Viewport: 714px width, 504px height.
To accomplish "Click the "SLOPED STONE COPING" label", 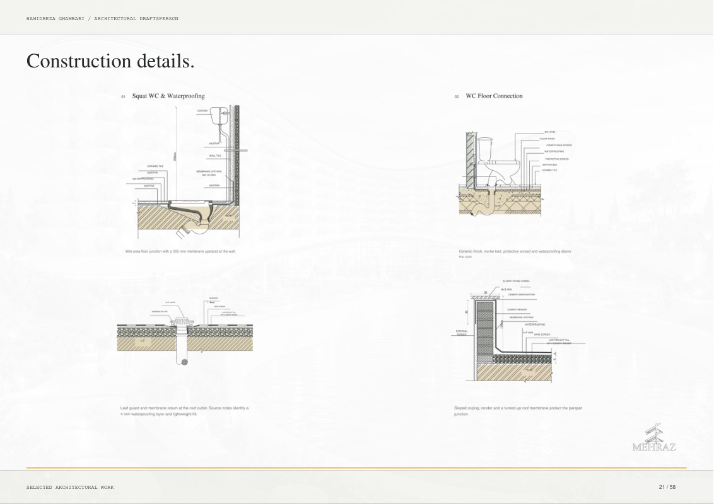I will pos(516,281).
